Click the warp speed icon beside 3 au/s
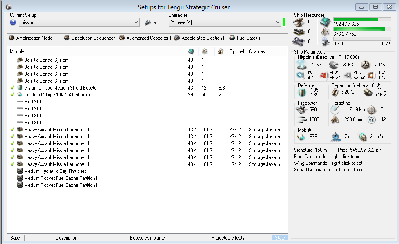Image resolution: width=399 pixels, height=244 pixels. (x=362, y=137)
